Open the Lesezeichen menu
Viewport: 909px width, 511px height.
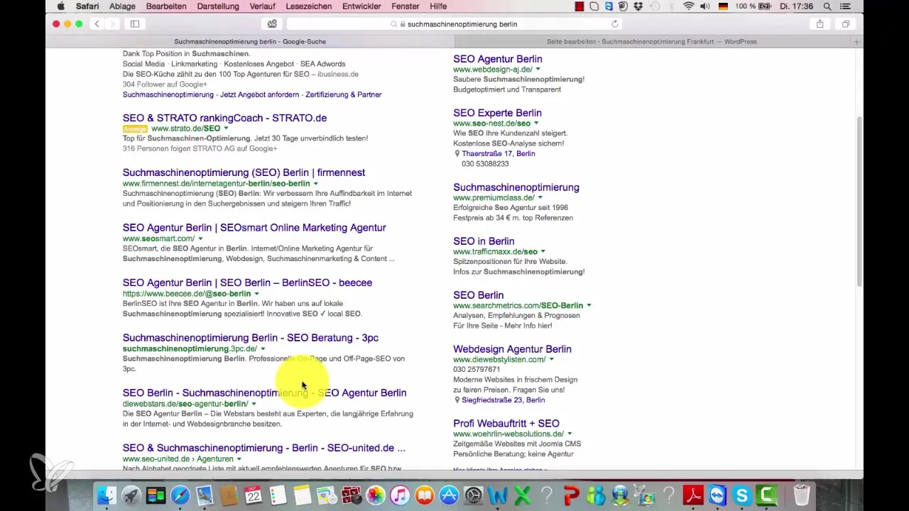309,6
